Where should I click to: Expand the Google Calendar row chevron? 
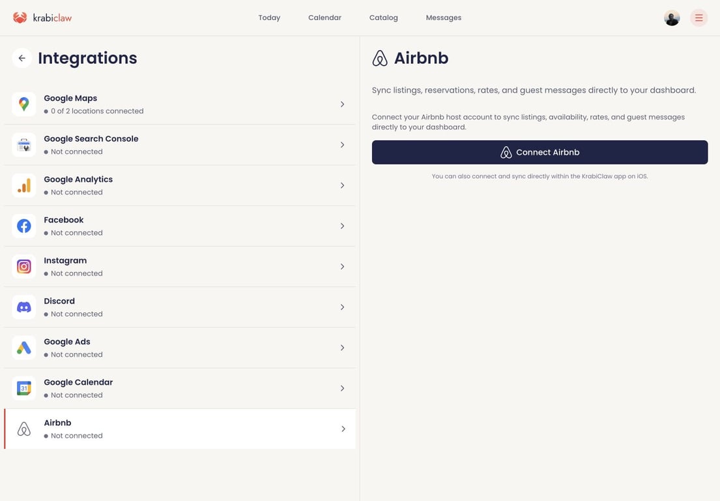tap(343, 388)
